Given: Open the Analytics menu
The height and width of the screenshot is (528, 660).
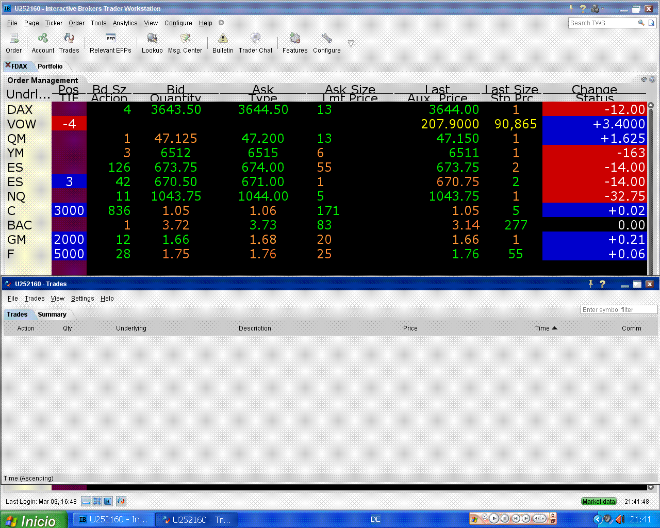Looking at the screenshot, I should pos(125,23).
